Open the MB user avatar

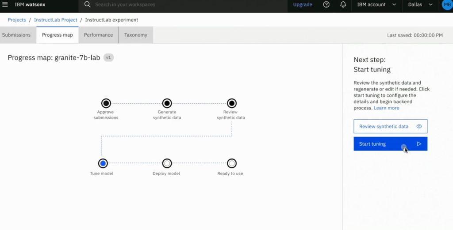[447, 4]
